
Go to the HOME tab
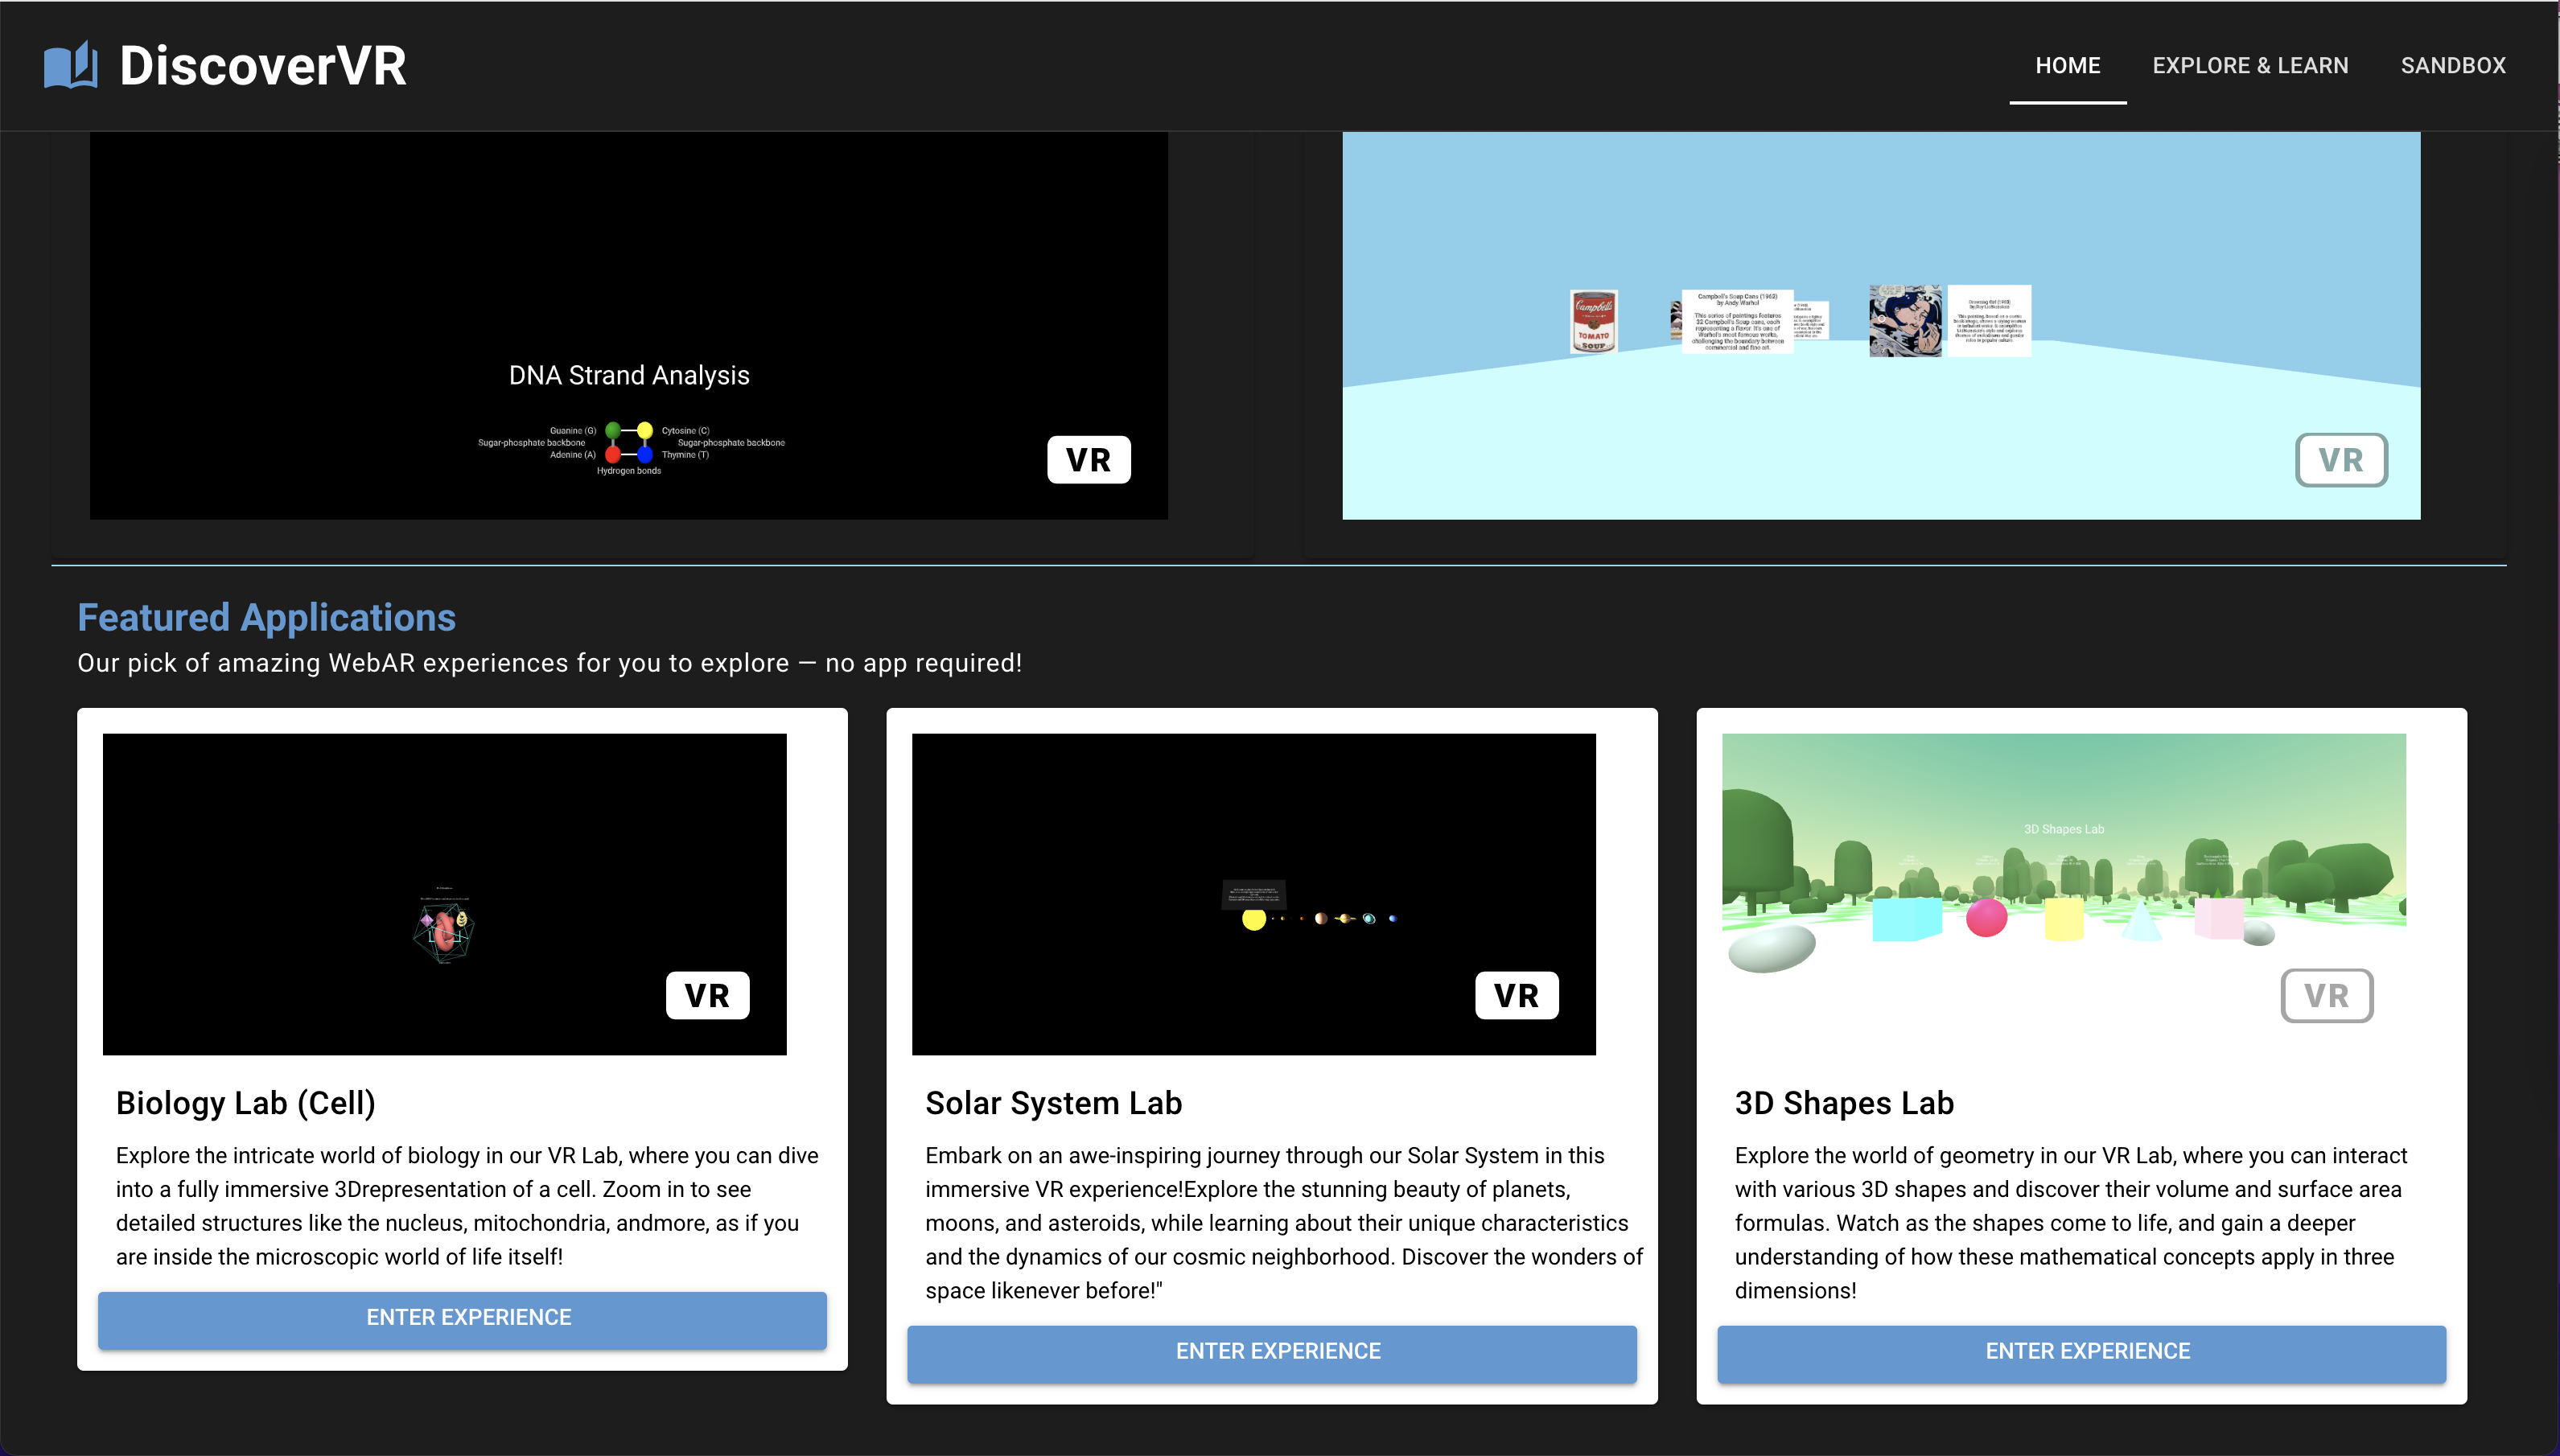[2067, 66]
